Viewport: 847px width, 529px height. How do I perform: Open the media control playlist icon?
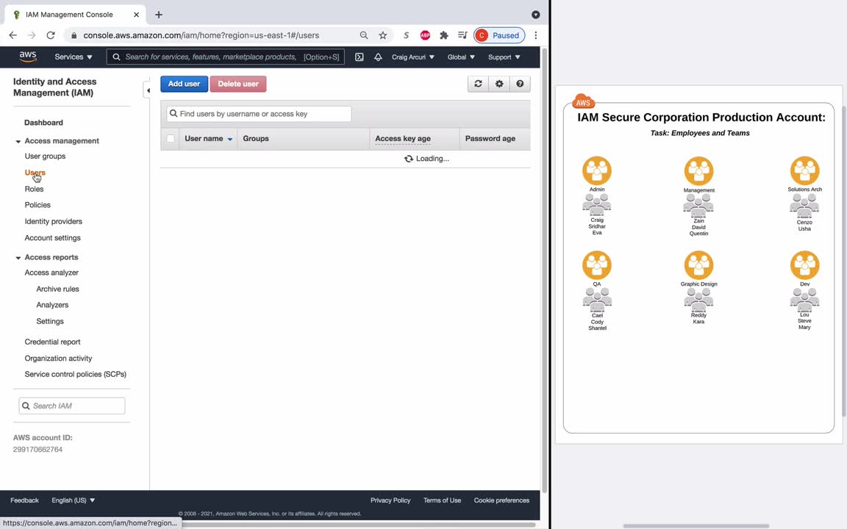click(462, 35)
